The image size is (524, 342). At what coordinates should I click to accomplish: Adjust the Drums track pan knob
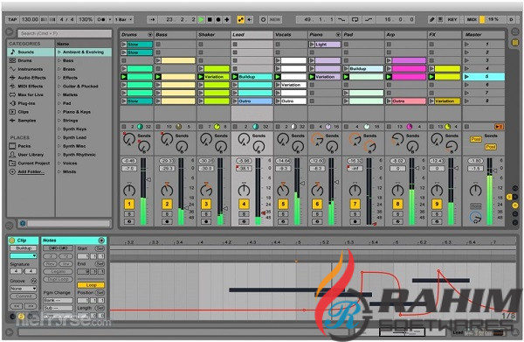(x=129, y=191)
